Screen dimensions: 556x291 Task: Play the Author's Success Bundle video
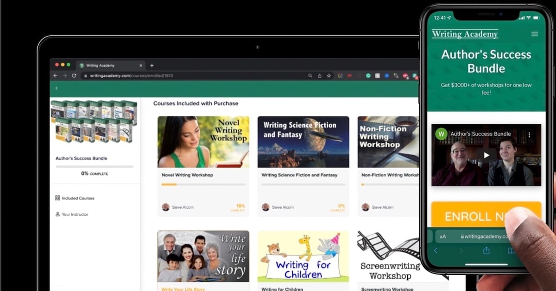(486, 155)
